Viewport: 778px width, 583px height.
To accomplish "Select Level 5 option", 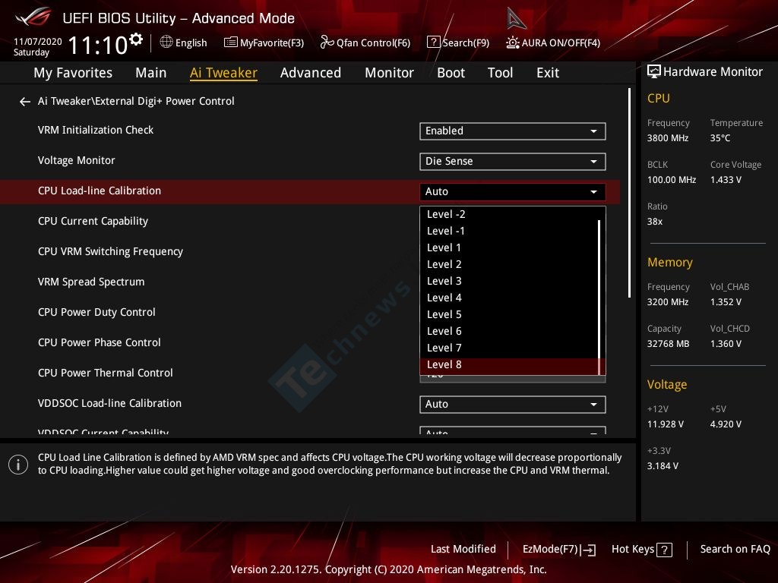I will pyautogui.click(x=509, y=314).
